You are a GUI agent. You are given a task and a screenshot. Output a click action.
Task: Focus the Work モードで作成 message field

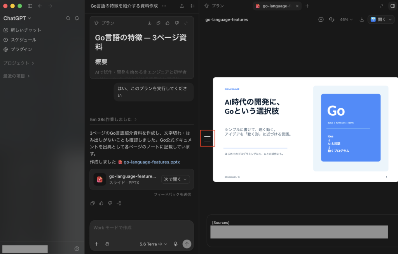click(141, 228)
